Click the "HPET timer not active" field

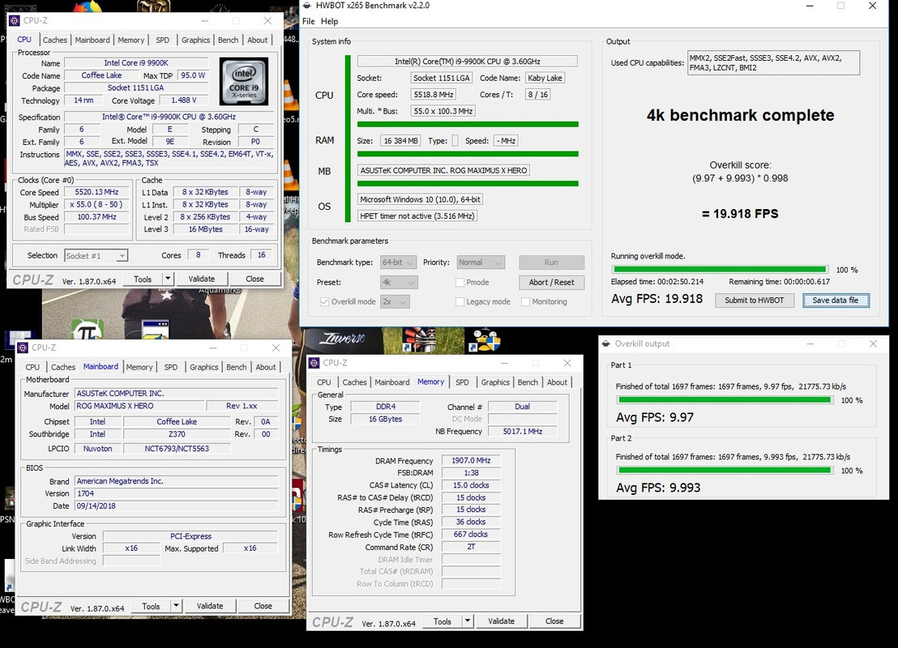coord(417,215)
